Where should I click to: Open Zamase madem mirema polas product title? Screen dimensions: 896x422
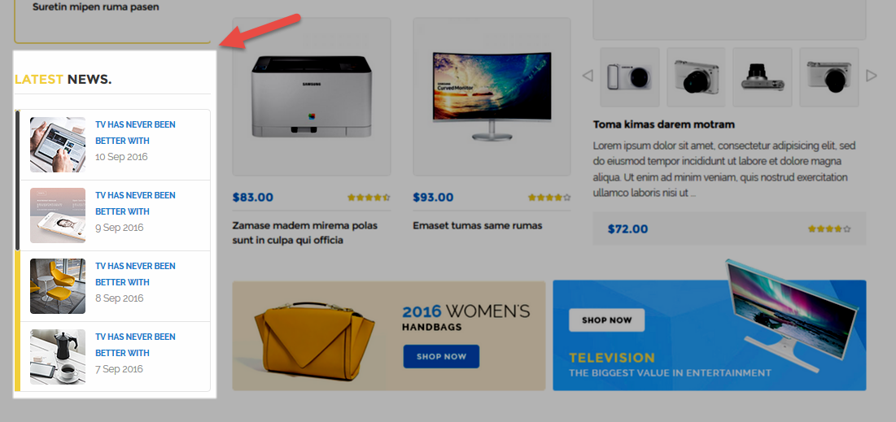click(x=305, y=233)
